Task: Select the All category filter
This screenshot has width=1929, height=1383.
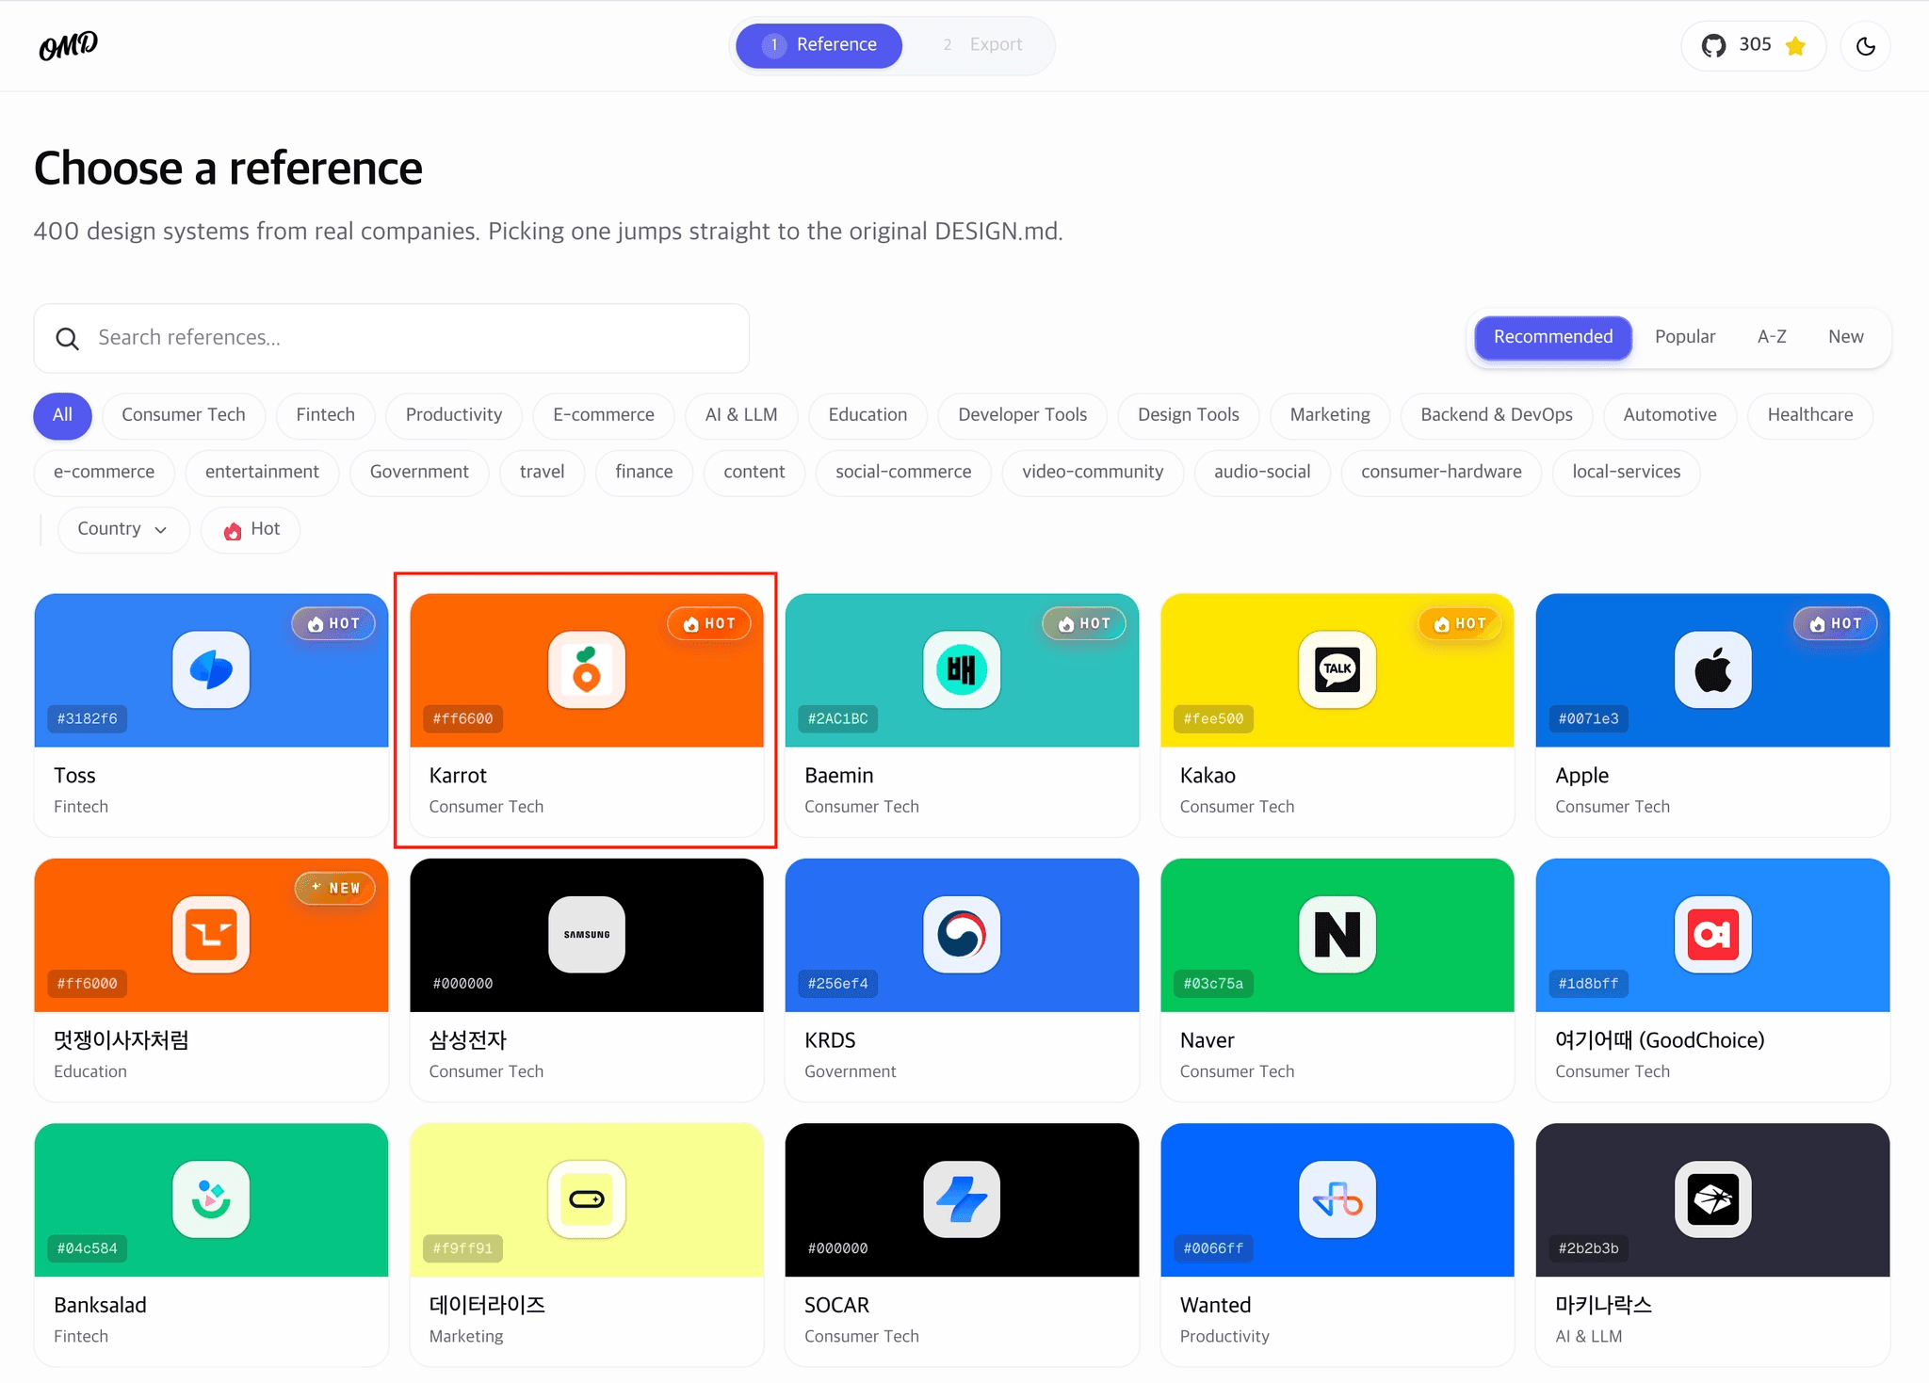Action: pos(62,415)
